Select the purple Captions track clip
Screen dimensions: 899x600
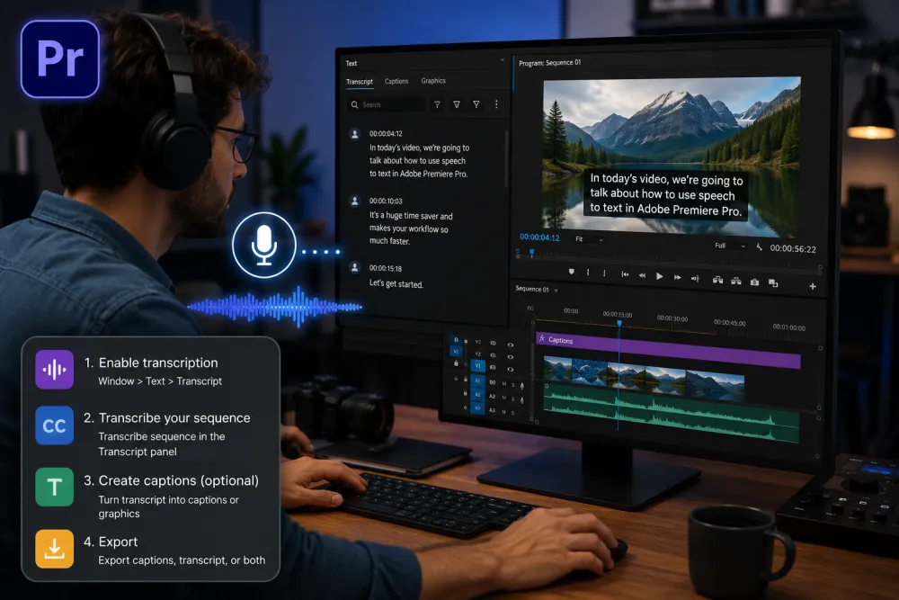pyautogui.click(x=669, y=349)
